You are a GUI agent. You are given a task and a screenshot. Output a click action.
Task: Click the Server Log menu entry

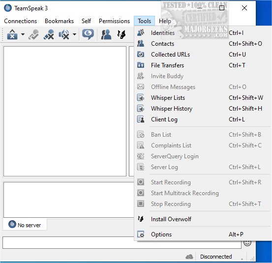(203, 167)
